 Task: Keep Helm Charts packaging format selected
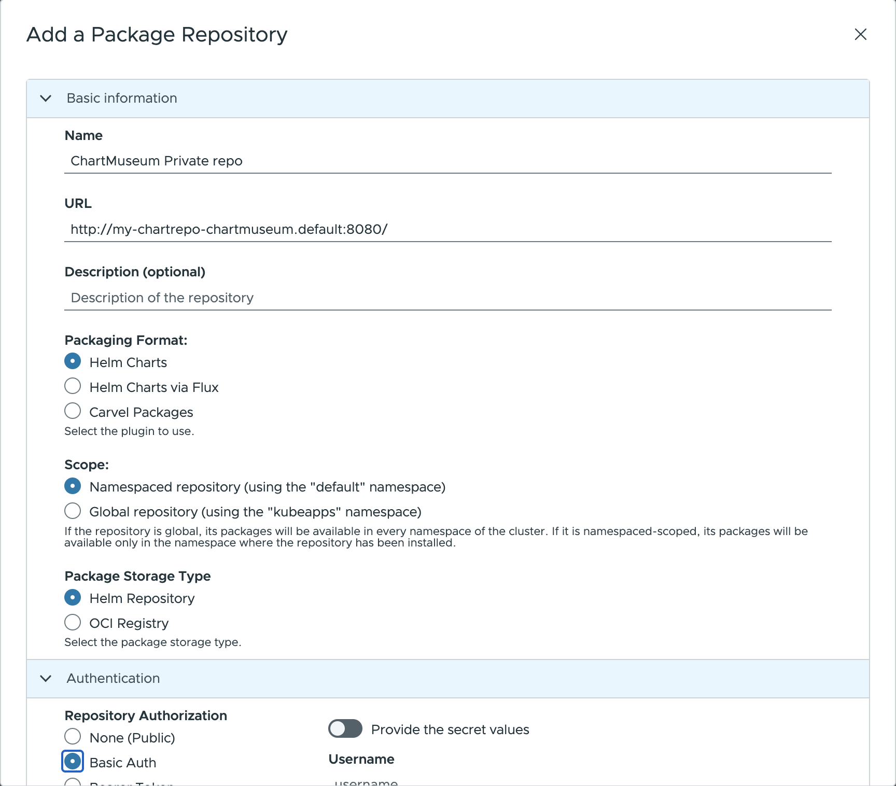tap(73, 361)
